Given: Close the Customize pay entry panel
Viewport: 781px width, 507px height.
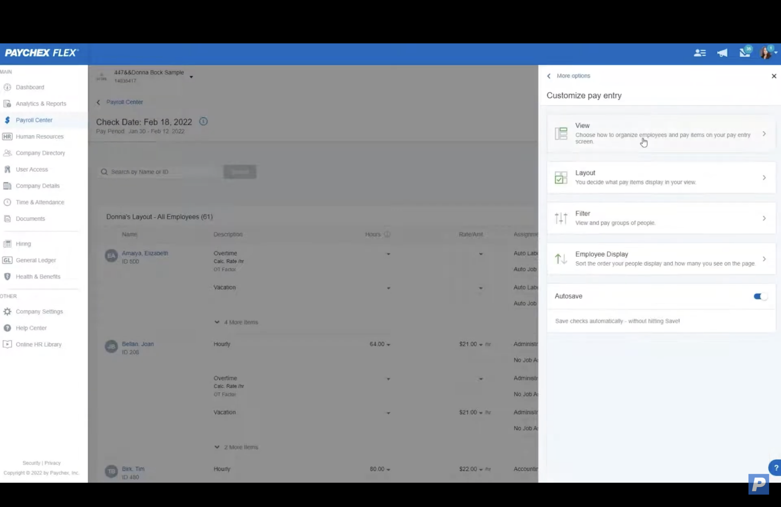Looking at the screenshot, I should click(x=774, y=76).
